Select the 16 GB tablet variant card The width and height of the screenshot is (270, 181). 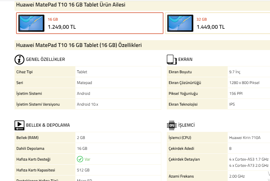90,23
